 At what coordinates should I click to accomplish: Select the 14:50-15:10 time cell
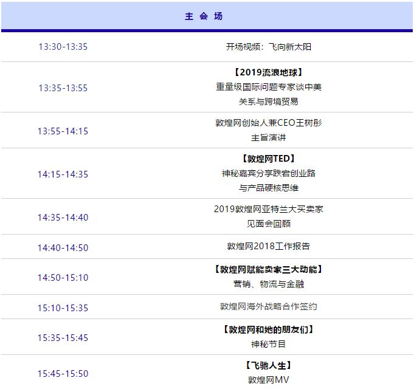63,278
